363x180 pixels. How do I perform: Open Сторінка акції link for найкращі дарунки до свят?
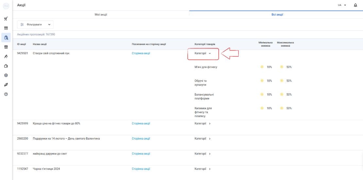click(x=141, y=154)
